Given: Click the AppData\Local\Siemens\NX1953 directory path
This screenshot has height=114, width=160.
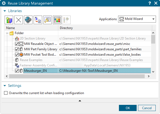Looking at the screenshot, I should 107,65.
